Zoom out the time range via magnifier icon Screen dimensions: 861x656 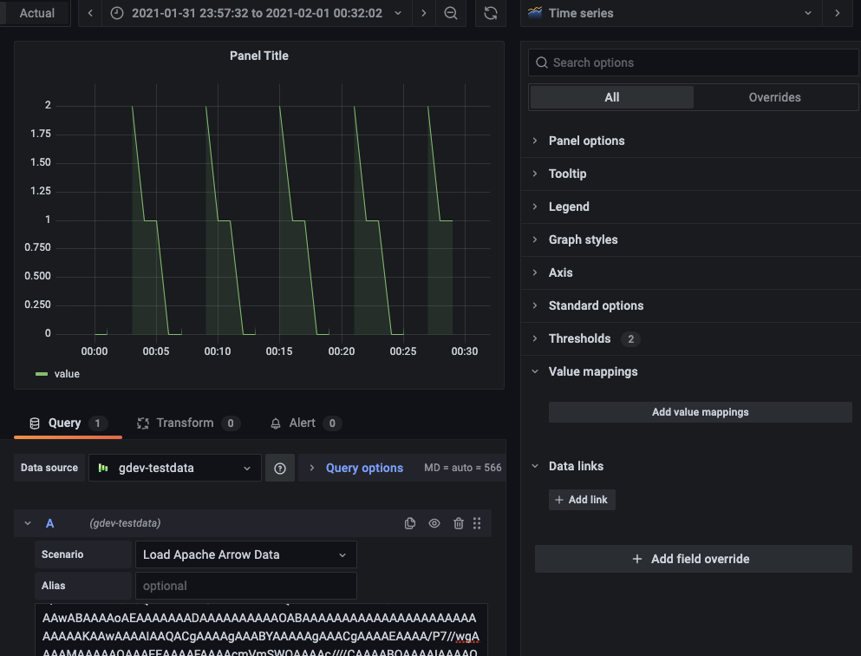[x=453, y=13]
